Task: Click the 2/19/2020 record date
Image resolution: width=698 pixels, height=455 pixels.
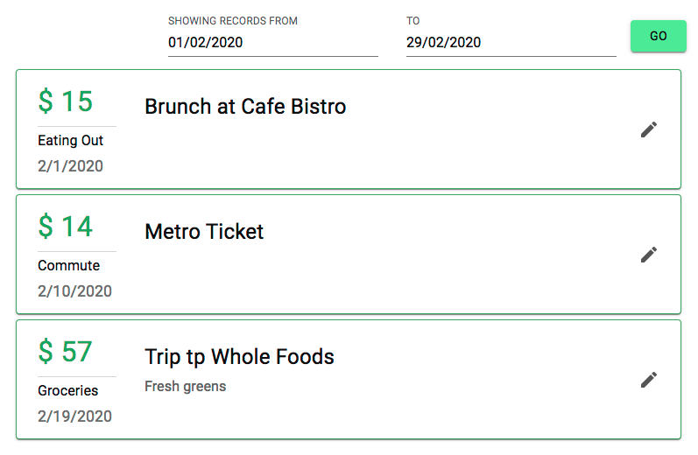Action: coord(74,416)
